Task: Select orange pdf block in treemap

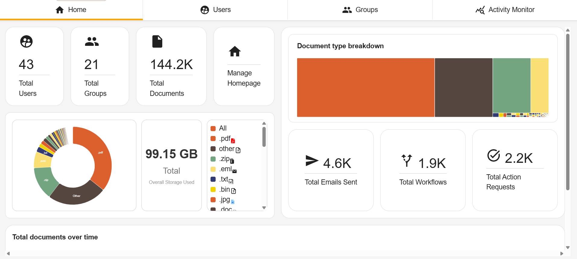Action: (x=366, y=87)
